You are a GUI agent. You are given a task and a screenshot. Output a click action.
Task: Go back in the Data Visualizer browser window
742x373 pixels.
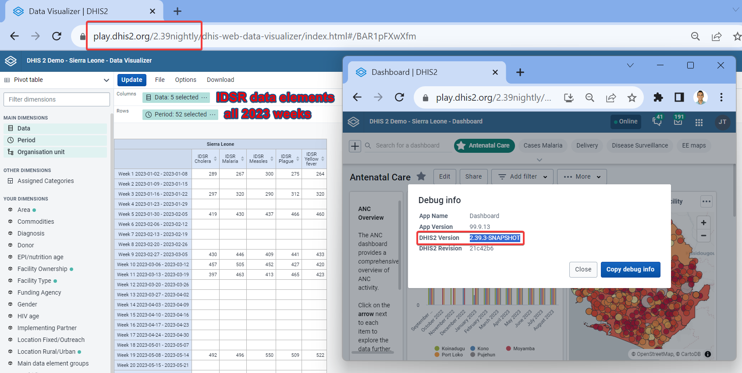pos(14,36)
